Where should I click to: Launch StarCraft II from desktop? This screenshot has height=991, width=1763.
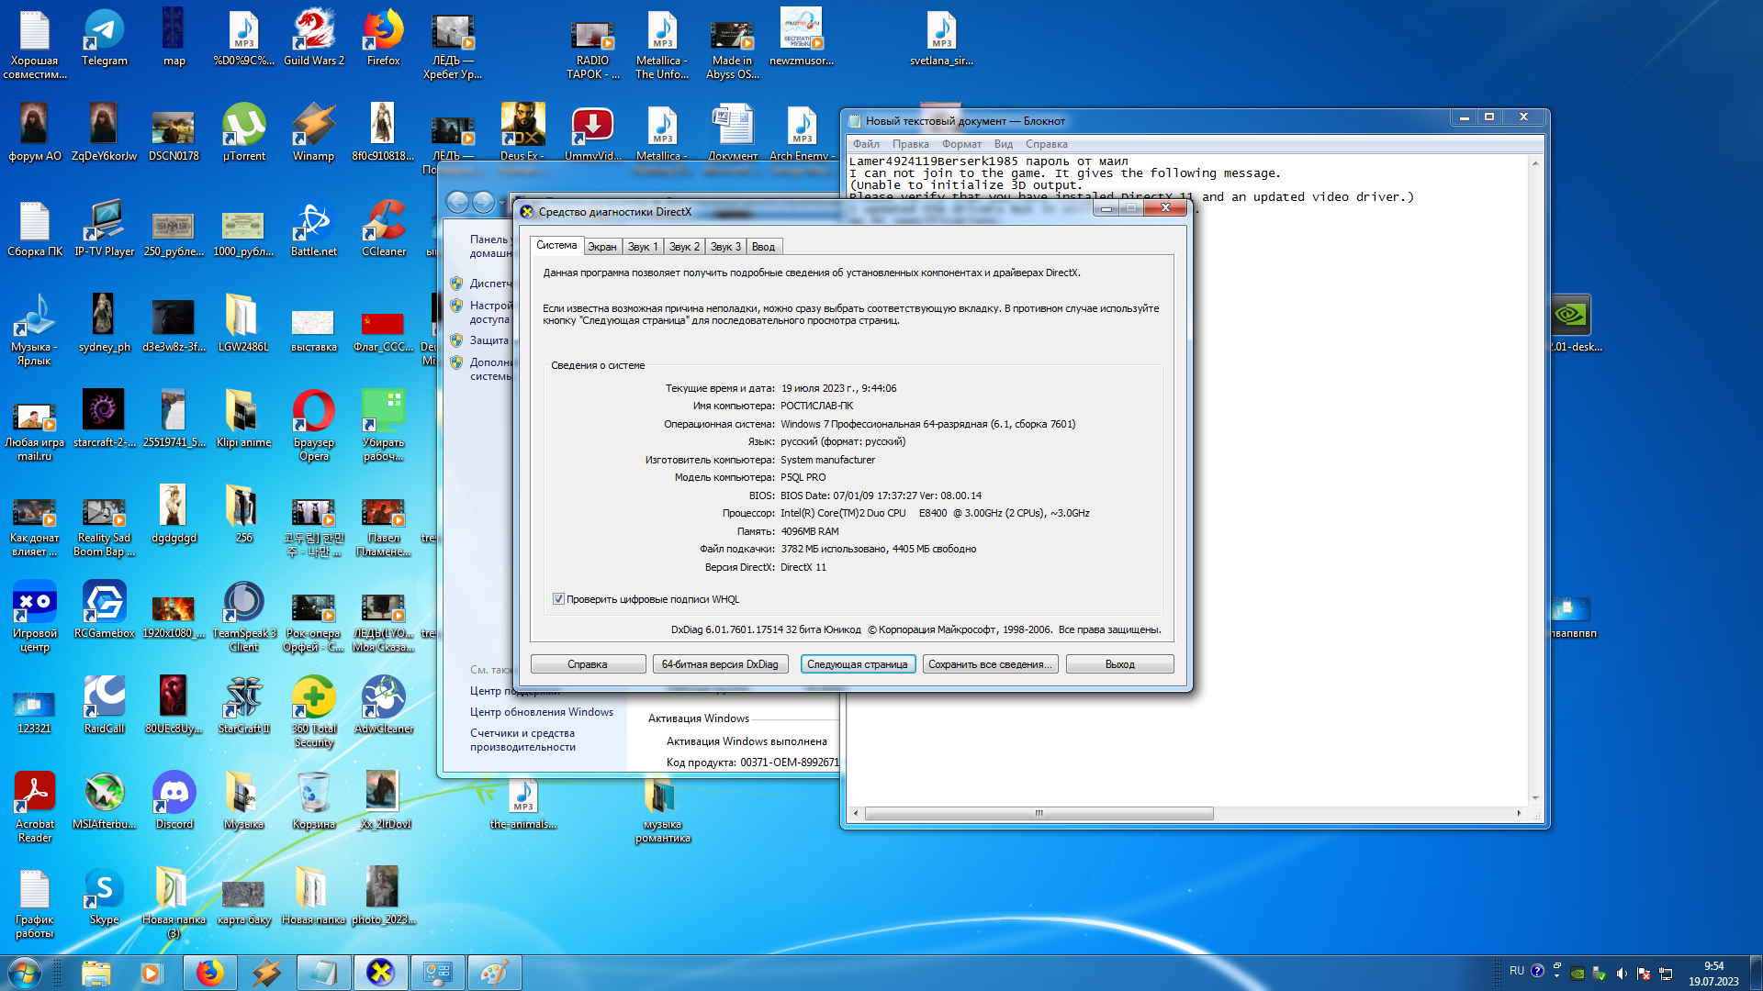pyautogui.click(x=243, y=706)
